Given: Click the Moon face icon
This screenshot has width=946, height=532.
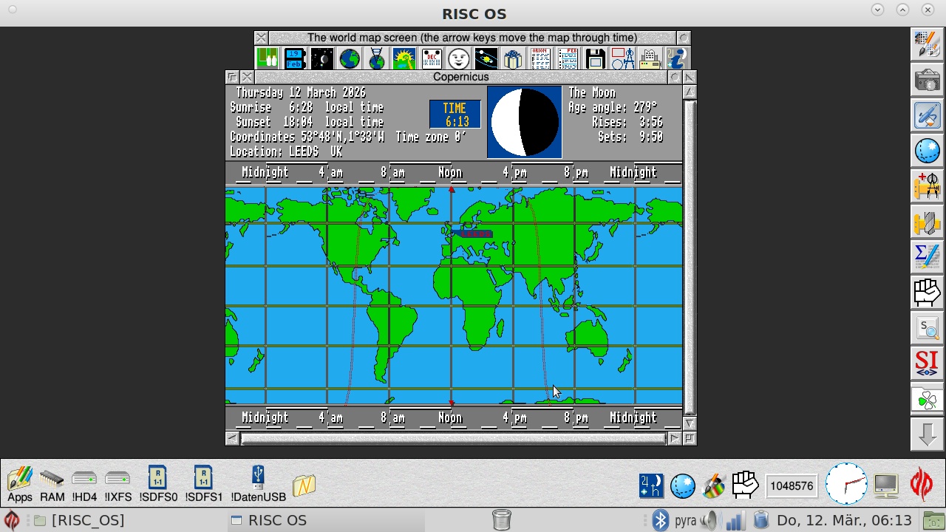Looking at the screenshot, I should tap(458, 58).
